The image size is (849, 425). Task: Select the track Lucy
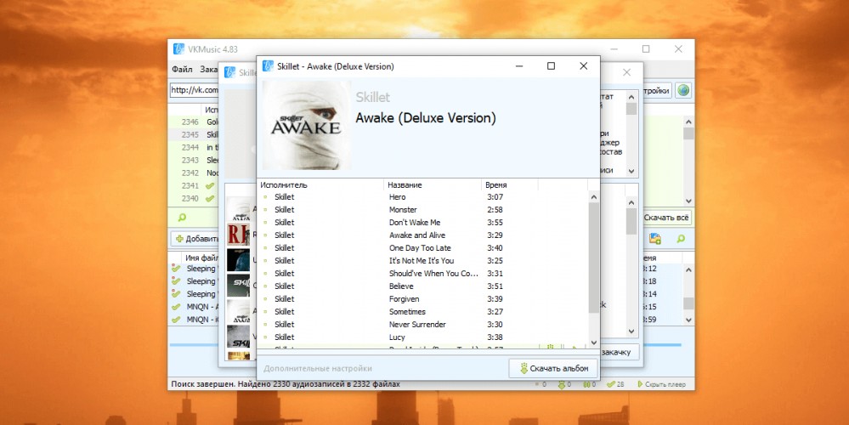coord(422,337)
